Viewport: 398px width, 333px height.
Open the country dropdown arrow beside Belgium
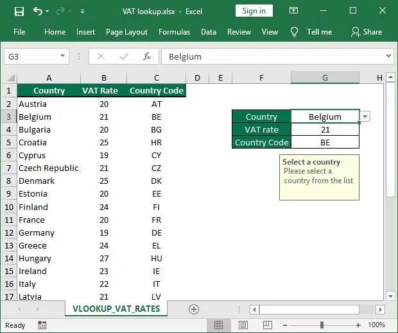click(365, 117)
